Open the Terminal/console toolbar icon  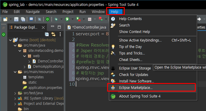click(31, 19)
